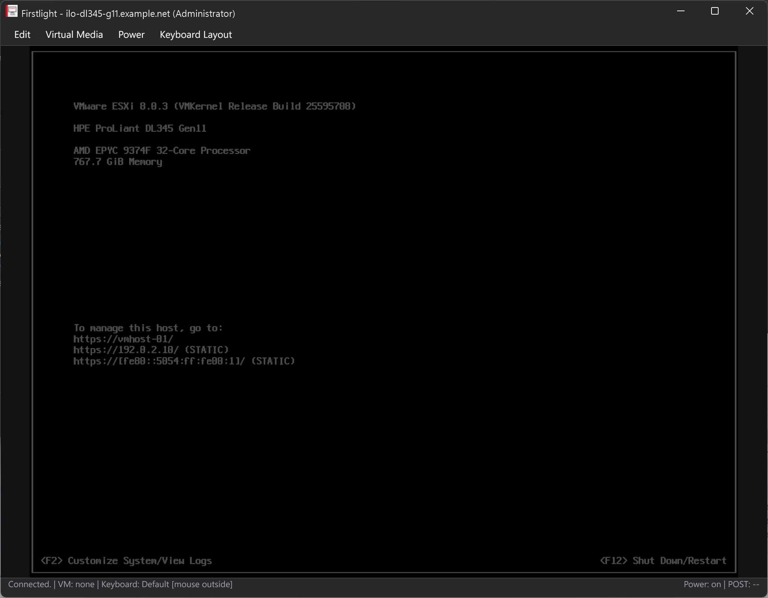The height and width of the screenshot is (598, 768).
Task: Click the Firstlight app icon in title bar
Action: pyautogui.click(x=12, y=12)
